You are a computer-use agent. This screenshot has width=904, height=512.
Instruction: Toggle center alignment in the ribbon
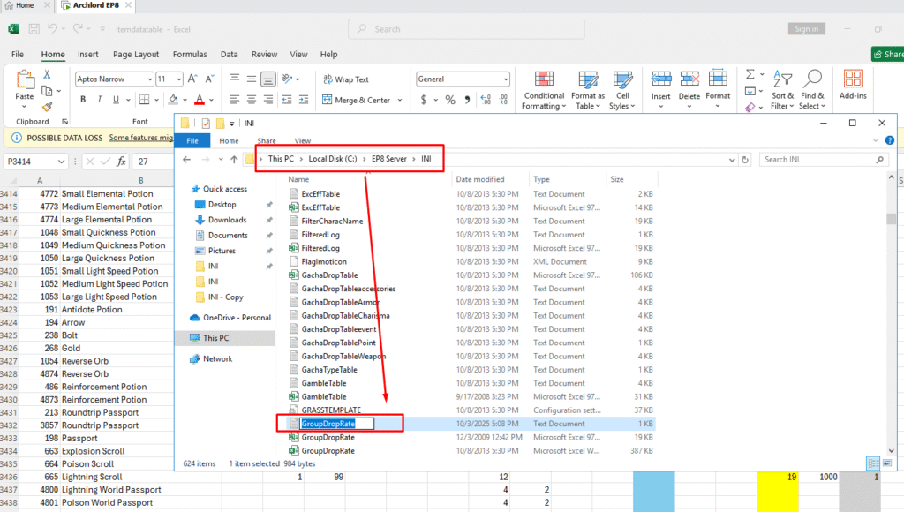pyautogui.click(x=252, y=100)
